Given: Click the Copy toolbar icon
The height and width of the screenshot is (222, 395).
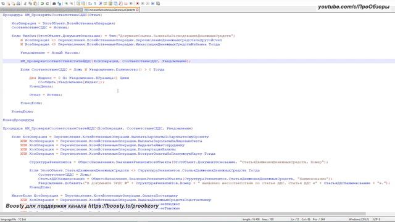Looking at the screenshot, I should (30, 4).
